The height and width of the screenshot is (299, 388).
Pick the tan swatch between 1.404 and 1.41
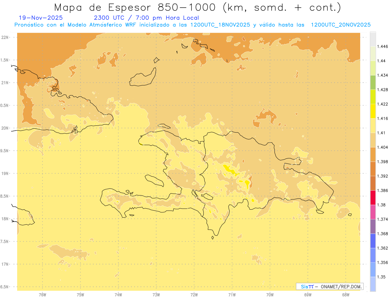(373, 140)
